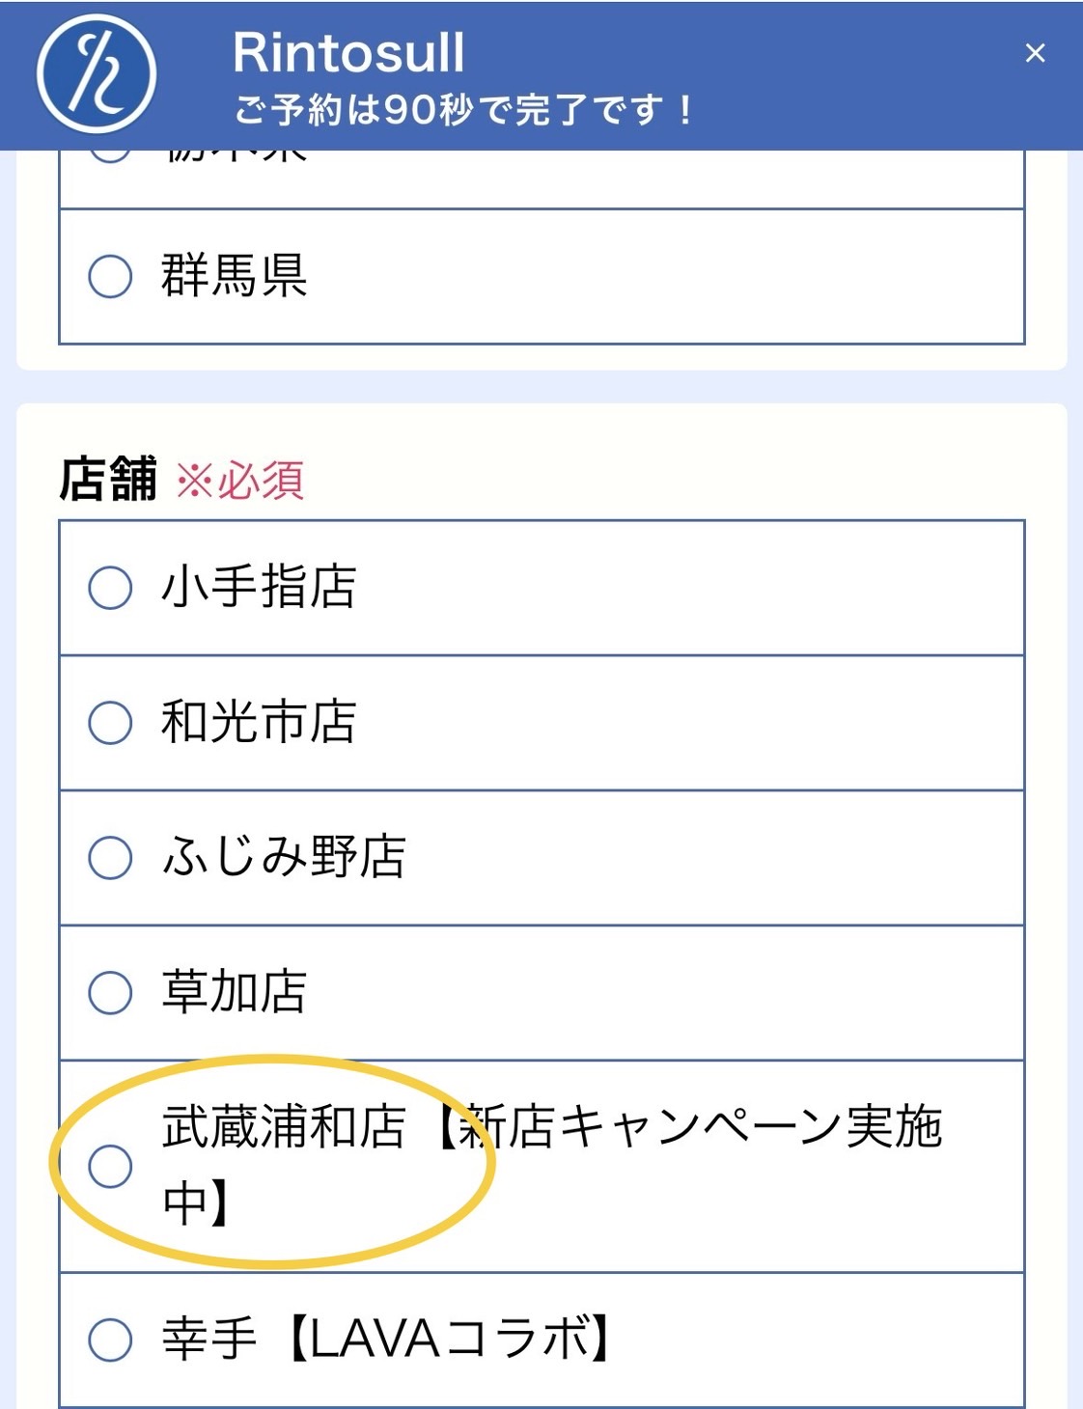This screenshot has height=1409, width=1083.
Task: Tap the Rintosull round logo icon
Action: pyautogui.click(x=97, y=74)
